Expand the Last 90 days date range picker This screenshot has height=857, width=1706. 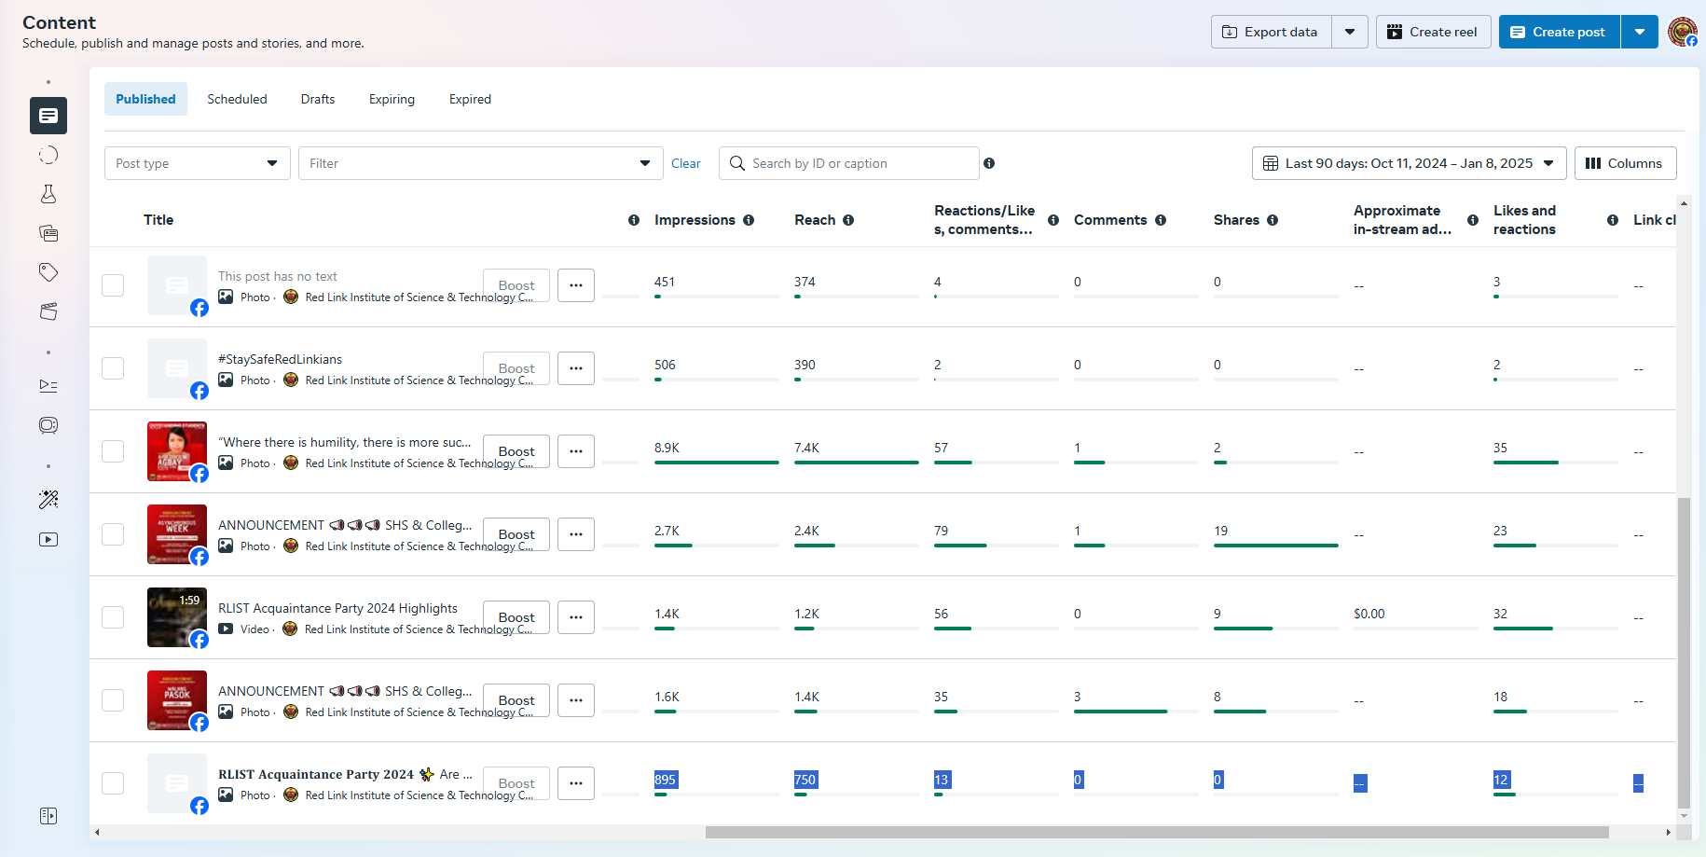coord(1408,163)
